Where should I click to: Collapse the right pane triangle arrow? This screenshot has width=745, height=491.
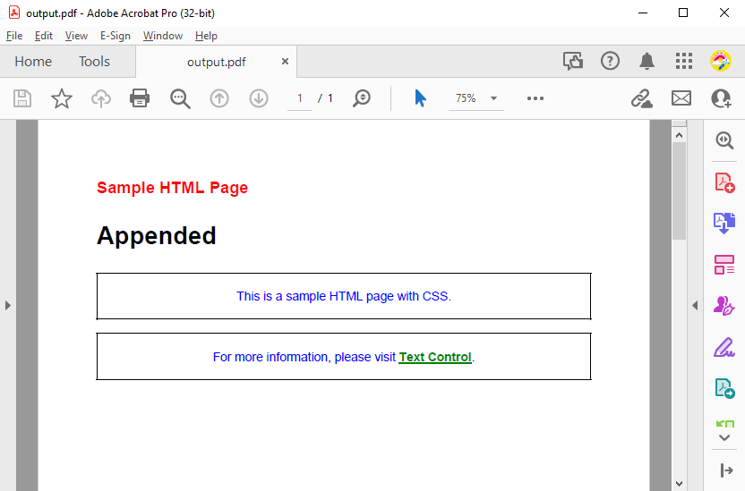[695, 306]
